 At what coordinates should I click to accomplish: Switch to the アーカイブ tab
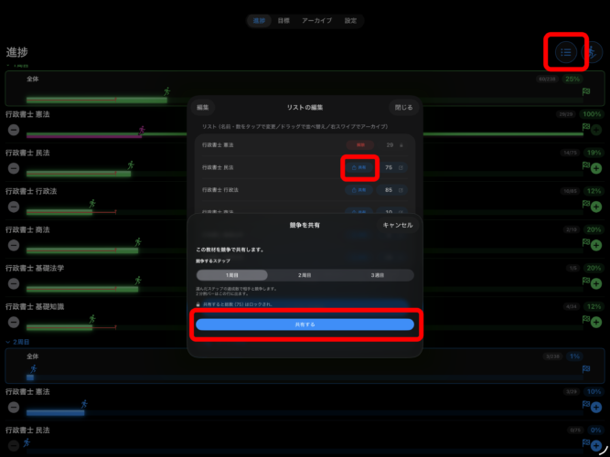click(317, 21)
